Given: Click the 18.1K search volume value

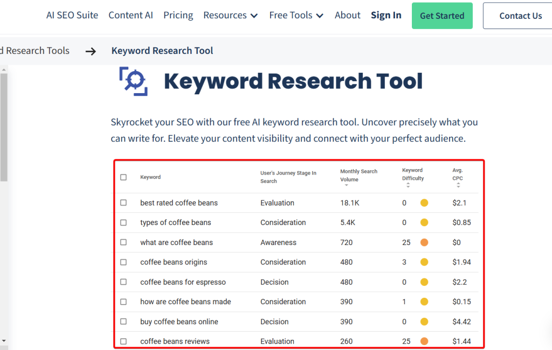Looking at the screenshot, I should coord(349,203).
